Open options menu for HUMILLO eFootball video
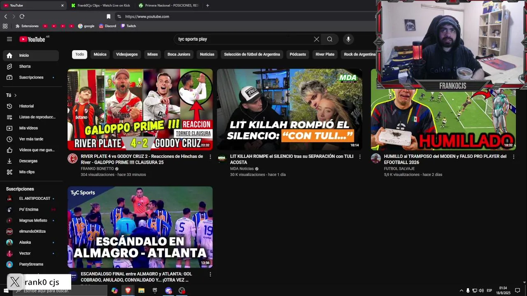The width and height of the screenshot is (527, 296). (x=513, y=157)
